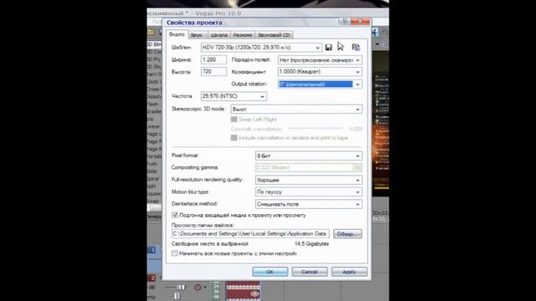Click the OK button
The height and width of the screenshot is (301, 536).
pyautogui.click(x=270, y=272)
